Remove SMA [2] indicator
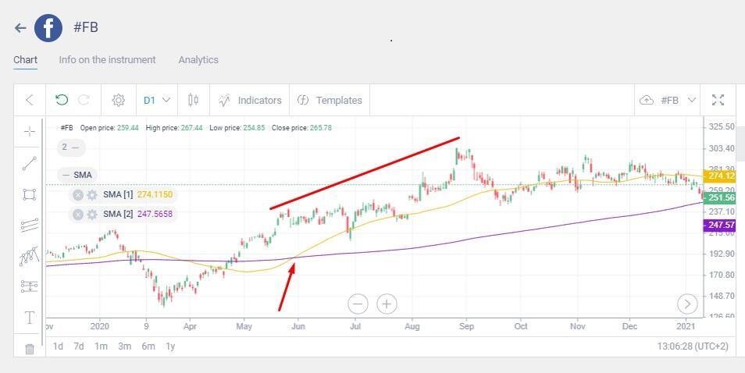This screenshot has height=373, width=745. point(78,215)
